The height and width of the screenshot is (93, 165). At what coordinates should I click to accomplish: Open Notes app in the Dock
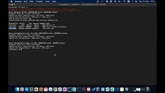pos(122,89)
